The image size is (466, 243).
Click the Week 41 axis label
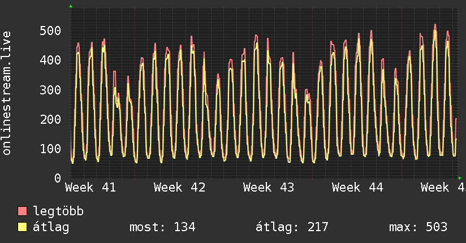[x=90, y=188]
